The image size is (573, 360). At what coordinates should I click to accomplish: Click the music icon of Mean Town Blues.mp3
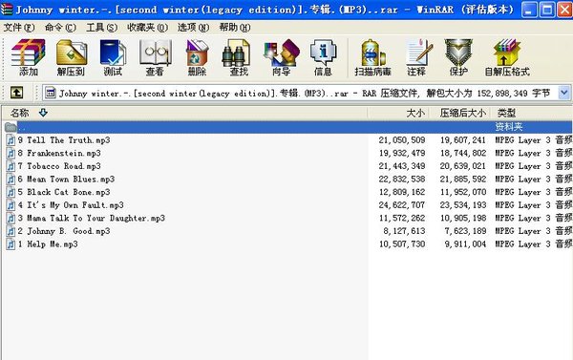(11, 180)
